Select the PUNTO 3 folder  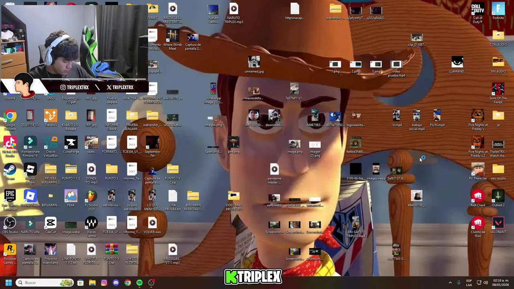(x=111, y=171)
